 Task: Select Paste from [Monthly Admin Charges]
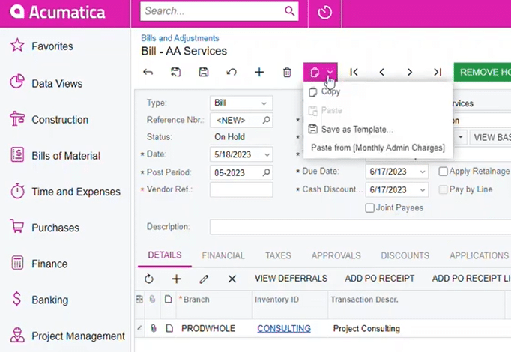(x=378, y=148)
